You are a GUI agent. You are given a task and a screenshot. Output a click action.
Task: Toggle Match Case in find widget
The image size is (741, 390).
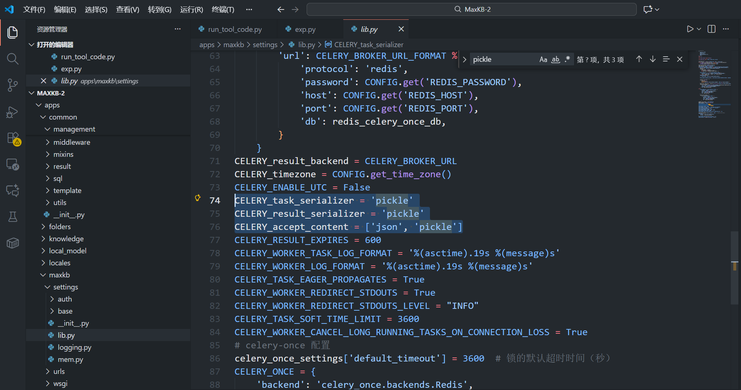tap(543, 59)
